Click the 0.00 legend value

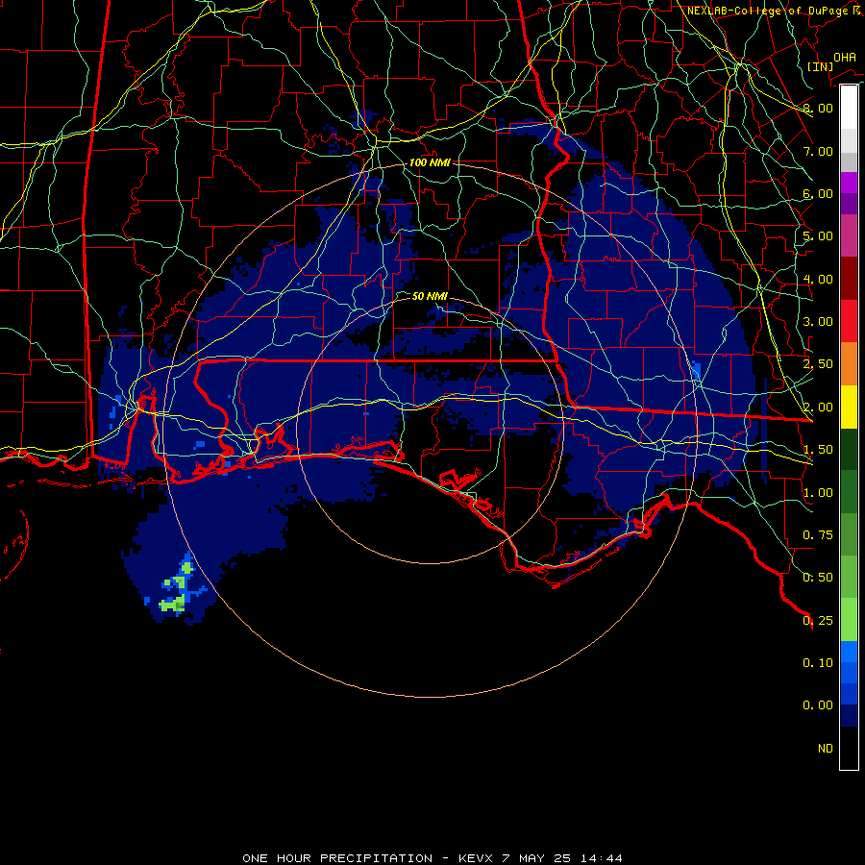click(x=818, y=705)
